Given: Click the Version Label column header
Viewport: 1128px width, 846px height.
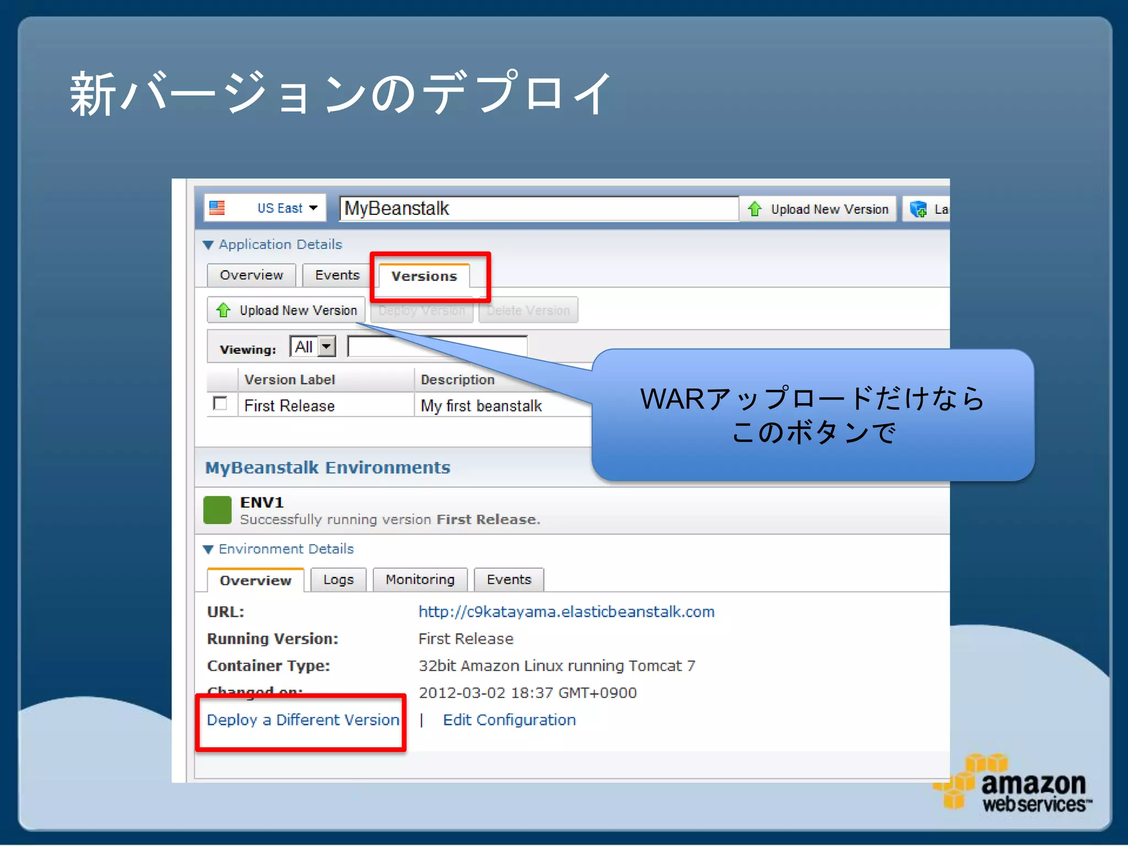Looking at the screenshot, I should pos(326,380).
